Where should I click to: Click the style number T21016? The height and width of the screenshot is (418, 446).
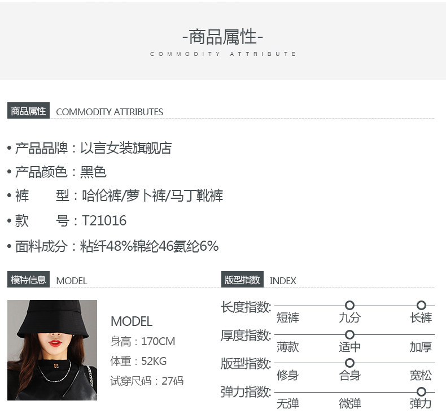pos(104,221)
